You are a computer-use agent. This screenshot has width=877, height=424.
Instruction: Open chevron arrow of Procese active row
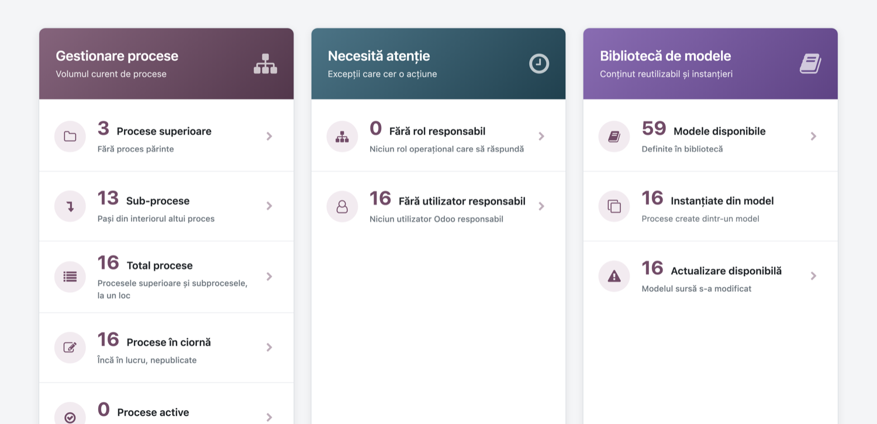pyautogui.click(x=269, y=417)
